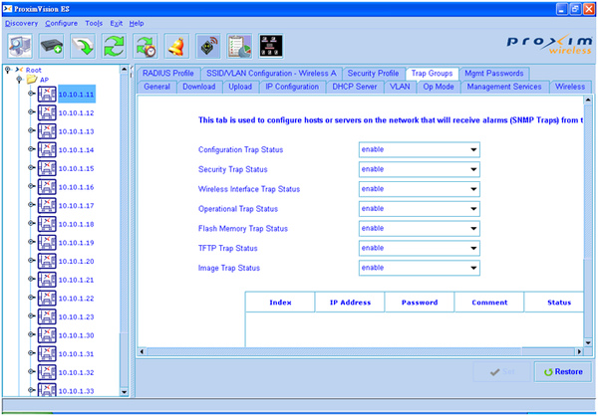Viewport: 598px width, 416px height.
Task: Switch to the IP Configuration tab
Action: (x=292, y=87)
